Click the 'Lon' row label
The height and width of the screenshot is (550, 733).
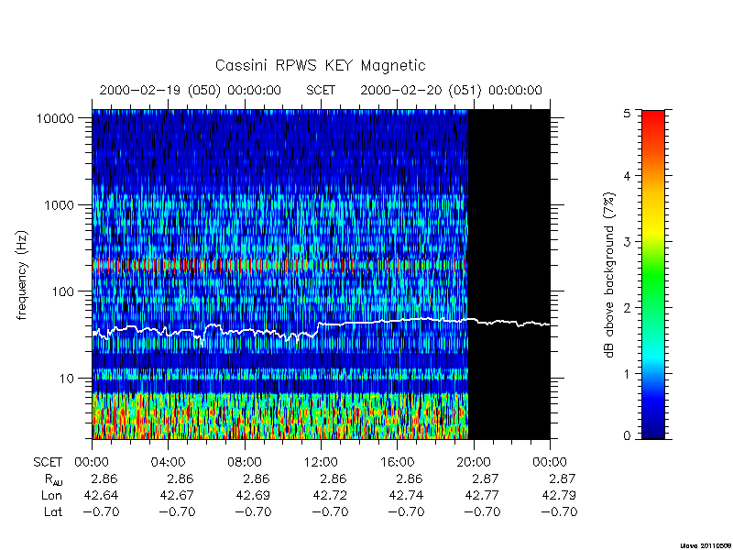[52, 495]
